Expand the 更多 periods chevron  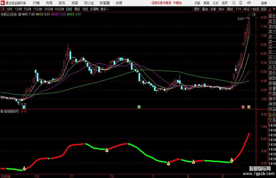[105, 9]
